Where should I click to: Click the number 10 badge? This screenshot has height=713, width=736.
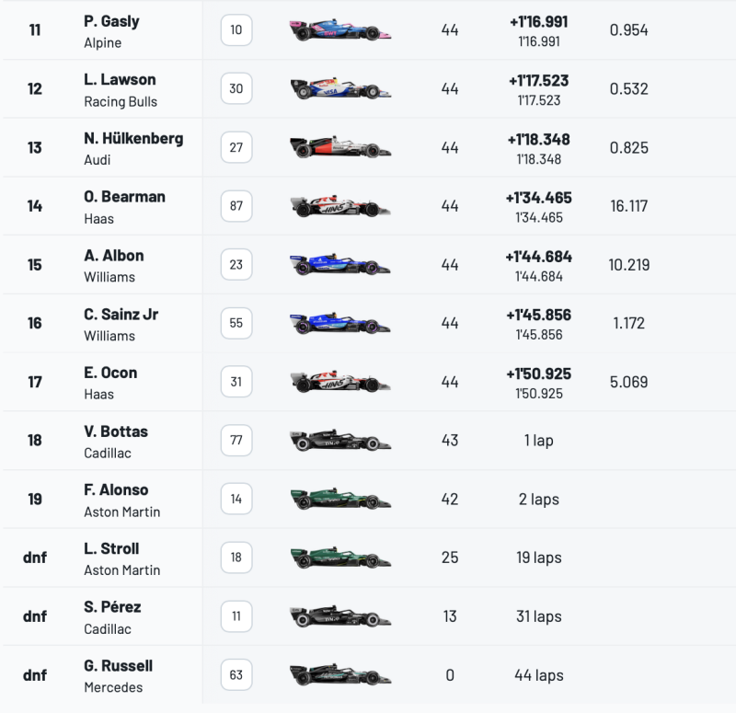pos(236,30)
